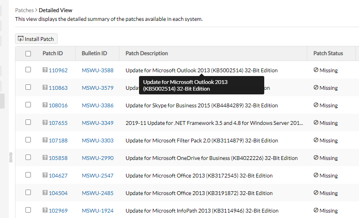This screenshot has width=359, height=218.
Task: Click the question-mark icon beside 104504
Action: click(x=45, y=193)
